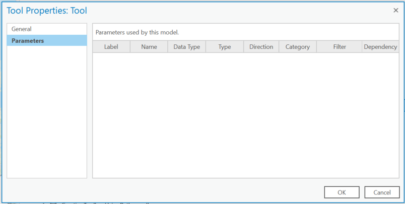Click the 'Tool Properties: Tool' dialog title

point(47,10)
